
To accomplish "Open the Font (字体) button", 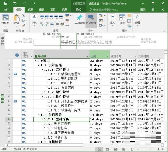I will [x=34, y=20].
